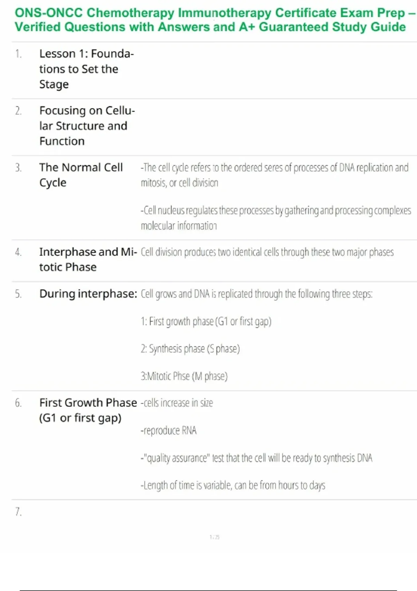Select the "-reproduce RNA" bullet
417x591 pixels.
click(169, 430)
